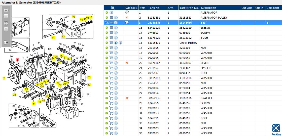The width and height of the screenshot is (282, 136).
Task: Select yellow callout 22 on the diagram
Action: point(15,95)
